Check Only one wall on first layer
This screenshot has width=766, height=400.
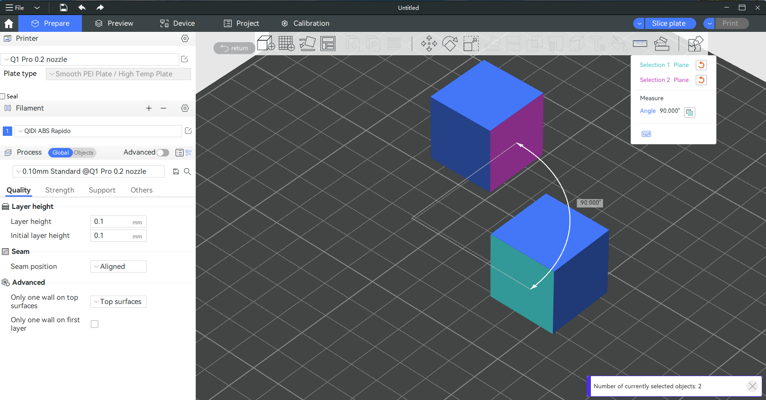pos(95,324)
